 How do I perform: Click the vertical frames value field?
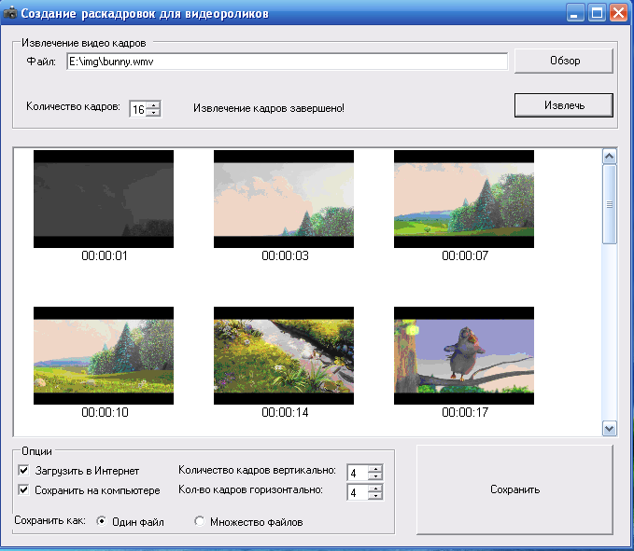point(358,473)
